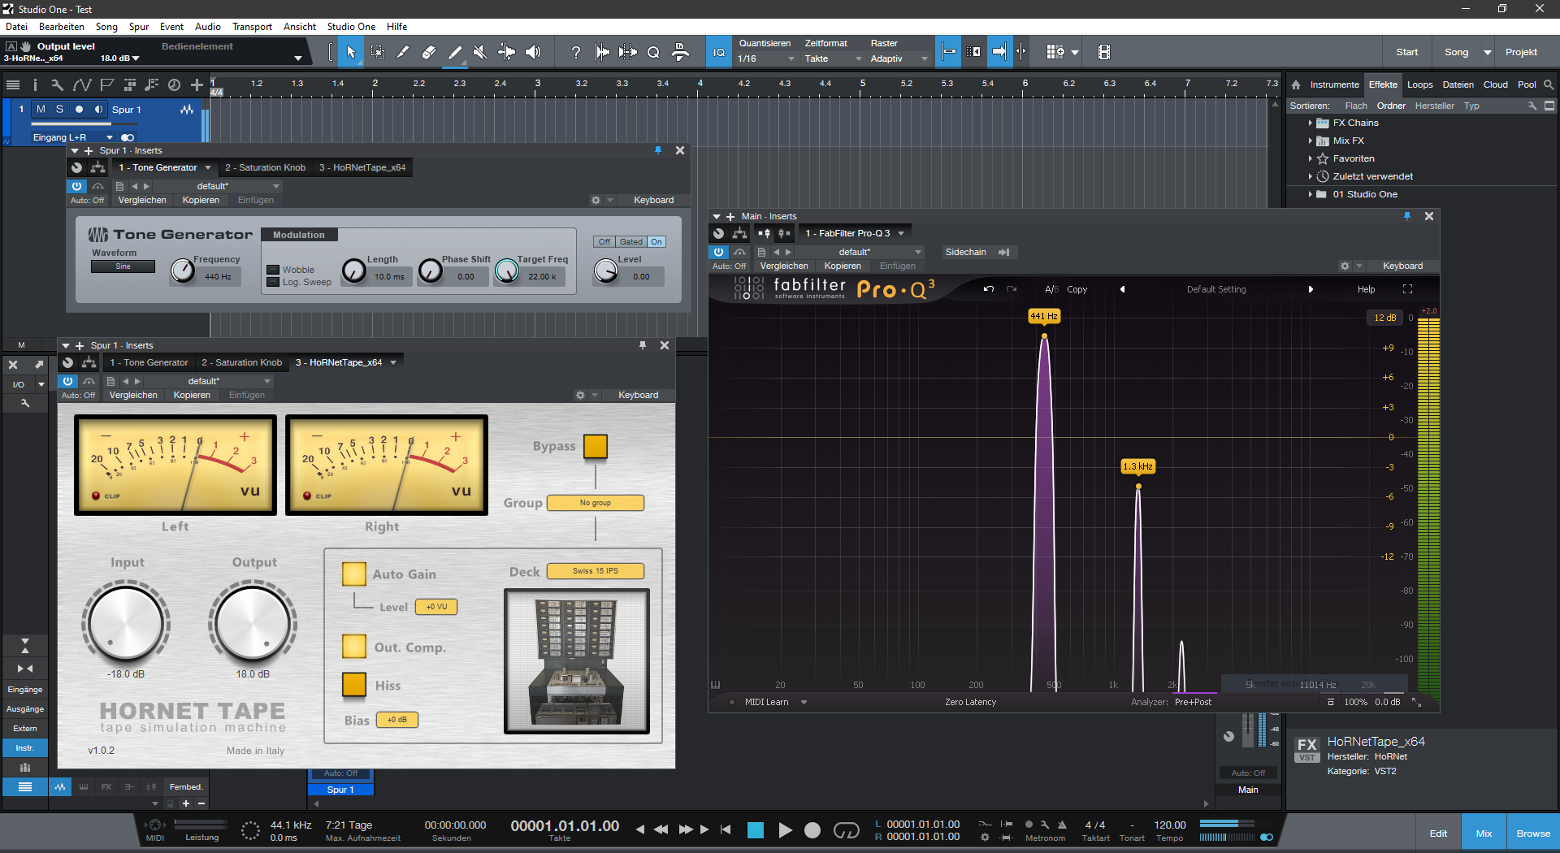The image size is (1560, 853).
Task: Toggle the Loop button in transport
Action: point(846,829)
